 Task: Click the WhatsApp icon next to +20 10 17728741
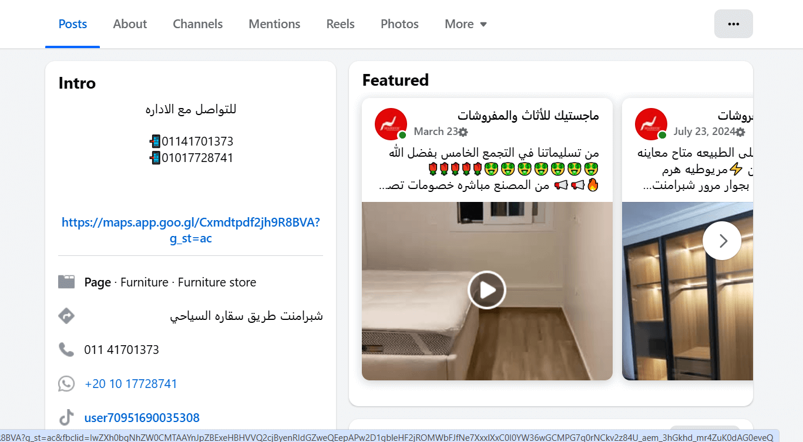[66, 383]
